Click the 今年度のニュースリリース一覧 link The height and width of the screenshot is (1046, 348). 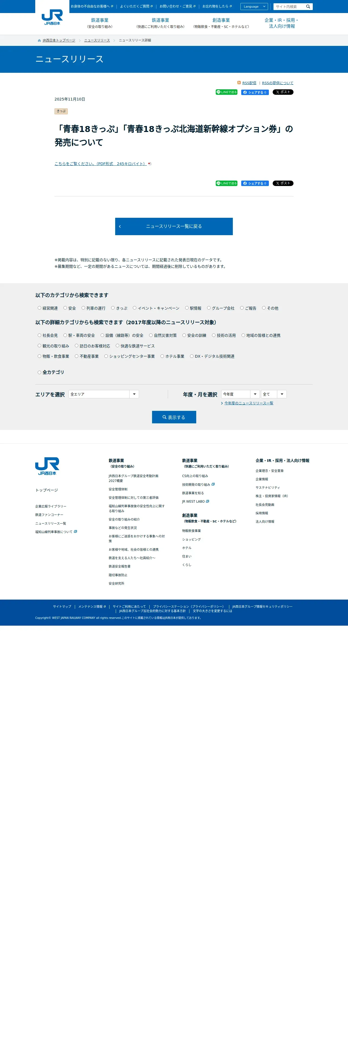(x=249, y=403)
